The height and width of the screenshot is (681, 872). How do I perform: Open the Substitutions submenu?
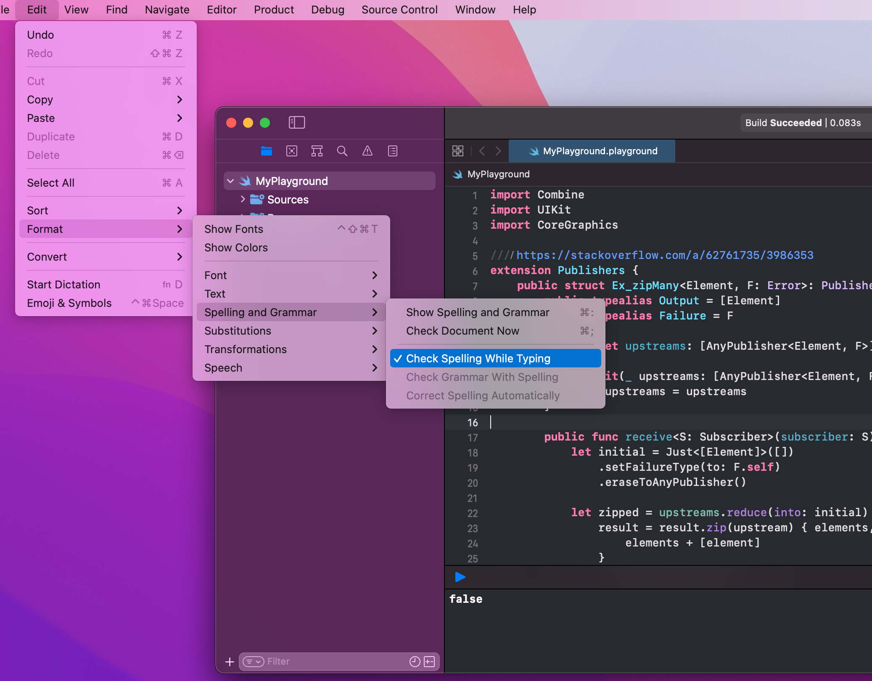pos(291,331)
